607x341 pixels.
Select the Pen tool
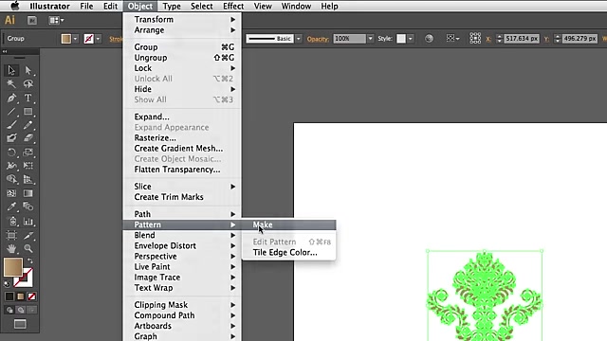[x=11, y=98]
